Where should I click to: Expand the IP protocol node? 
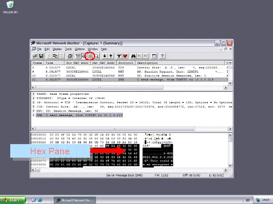click(x=34, y=102)
